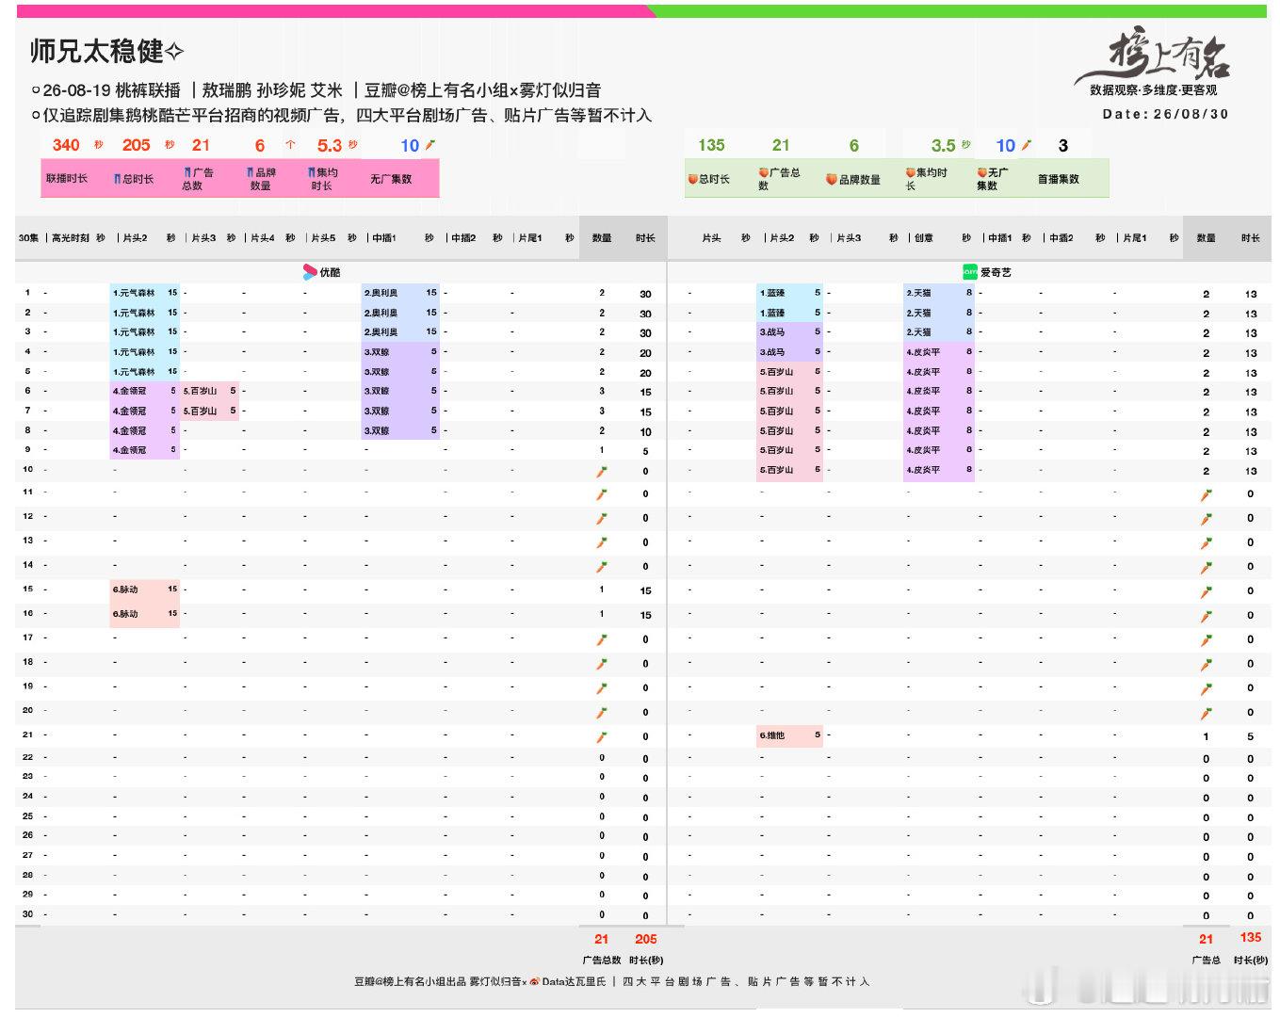Click 5.百岁山 cell in Youku episode 6

[x=209, y=391]
